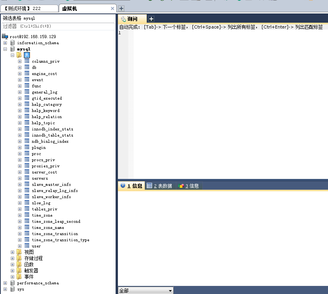Click the grid icon on 2 表数据 tab
Viewport: 328px width, 294px height.
click(149, 185)
